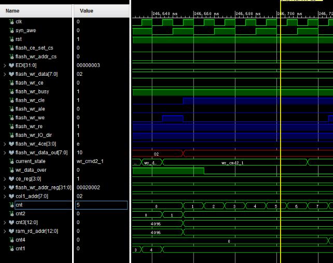Select the syn_awe signal icon
This screenshot has height=263, width=333.
click(11, 31)
